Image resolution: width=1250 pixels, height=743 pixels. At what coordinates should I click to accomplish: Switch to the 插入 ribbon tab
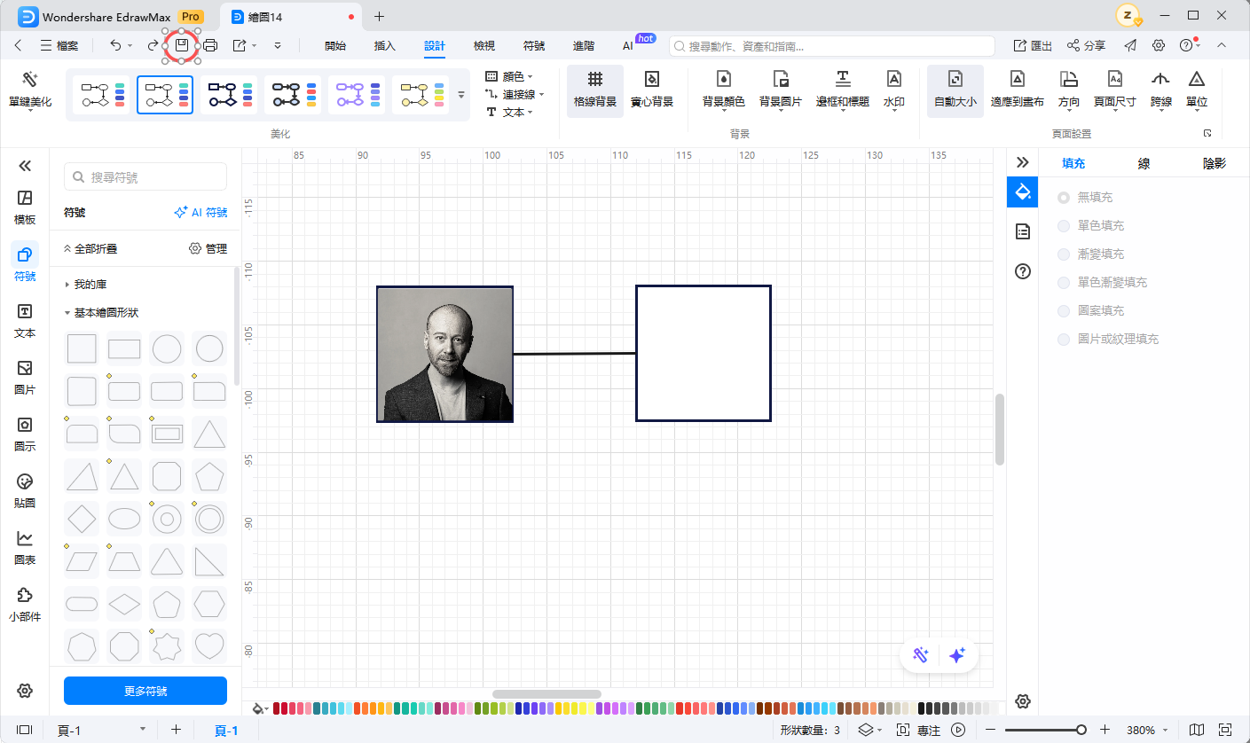[385, 45]
